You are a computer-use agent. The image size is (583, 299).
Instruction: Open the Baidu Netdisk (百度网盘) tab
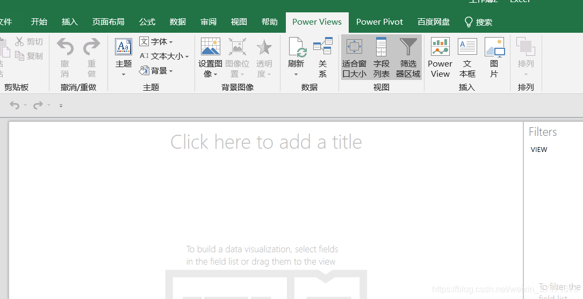pyautogui.click(x=434, y=22)
